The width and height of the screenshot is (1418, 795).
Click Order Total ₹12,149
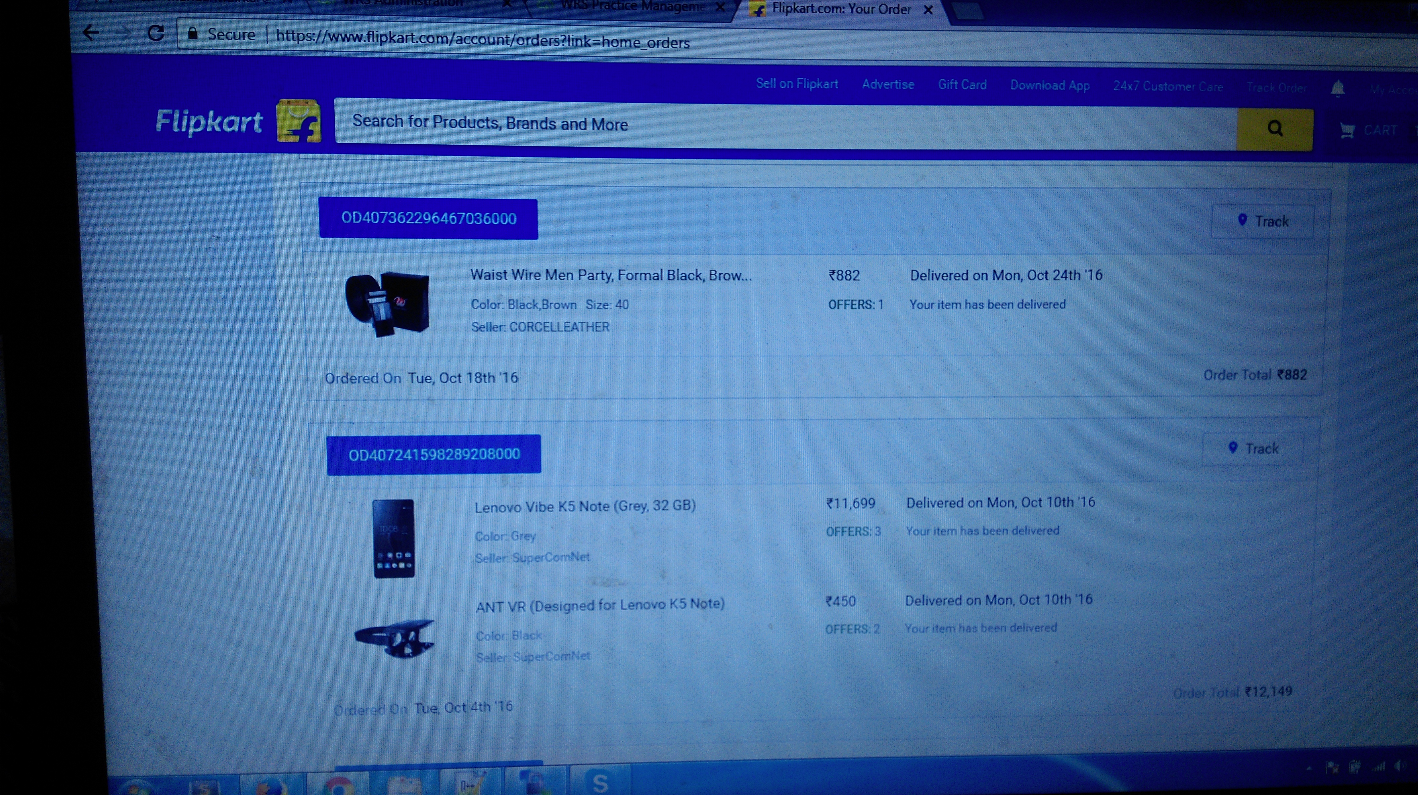pyautogui.click(x=1232, y=692)
